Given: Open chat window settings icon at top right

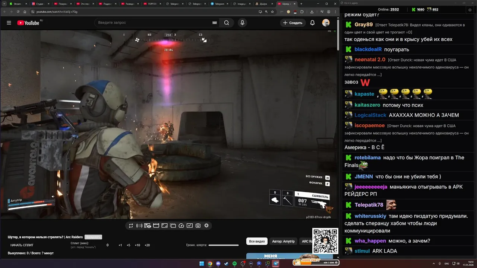Looking at the screenshot, I should tap(470, 10).
